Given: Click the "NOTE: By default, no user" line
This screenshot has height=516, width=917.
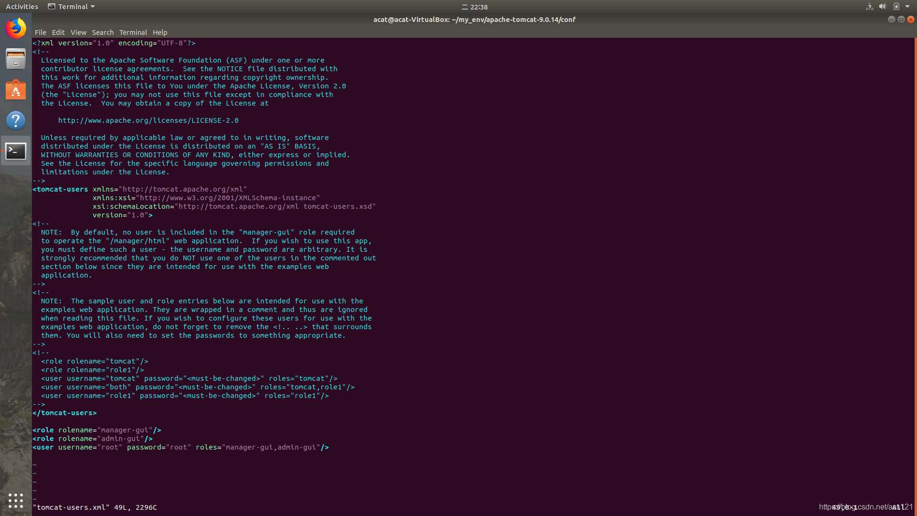Looking at the screenshot, I should point(198,232).
